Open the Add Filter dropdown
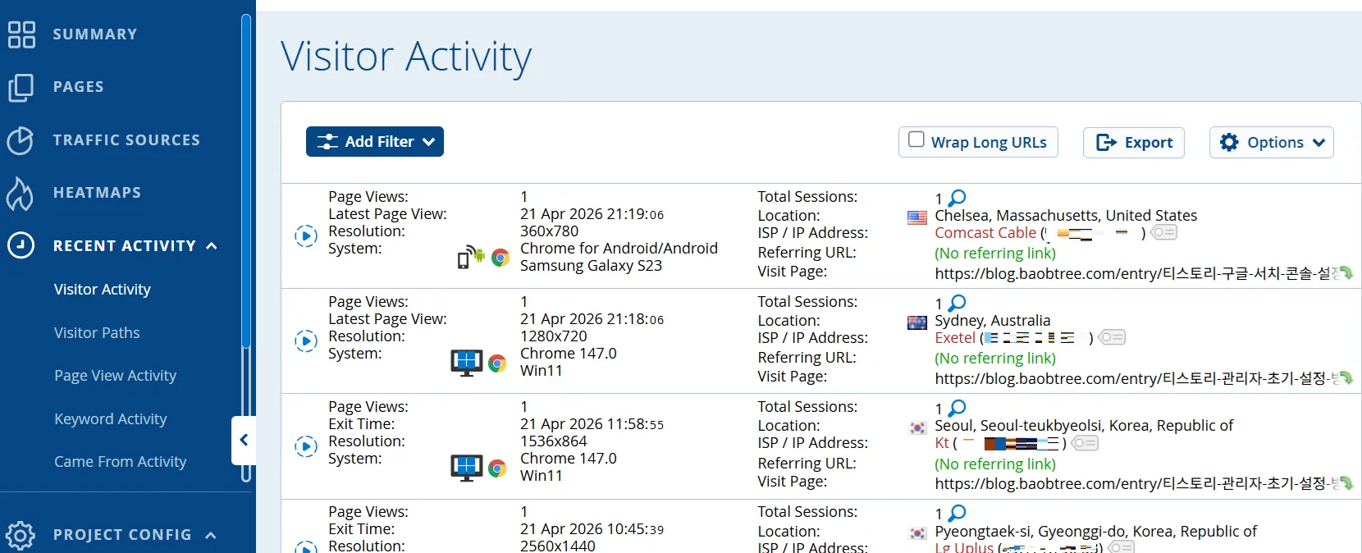Viewport: 1362px width, 553px height. (375, 141)
